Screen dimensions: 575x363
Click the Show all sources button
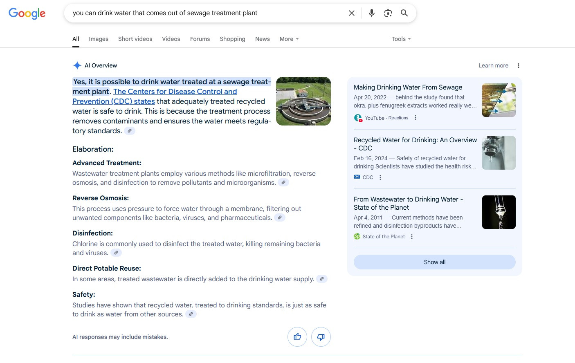(x=435, y=262)
